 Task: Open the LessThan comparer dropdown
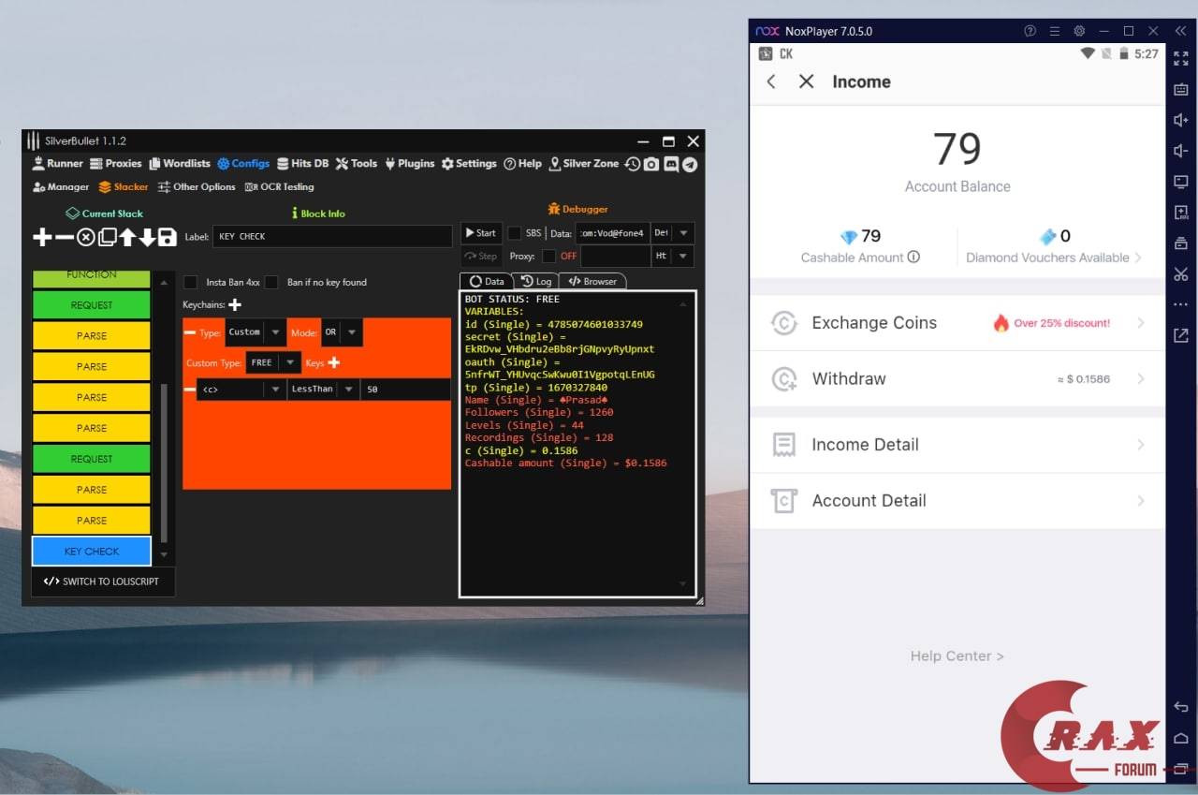coord(323,389)
